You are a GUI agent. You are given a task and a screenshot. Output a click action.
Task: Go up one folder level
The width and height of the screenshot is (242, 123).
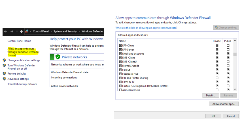point(21,32)
